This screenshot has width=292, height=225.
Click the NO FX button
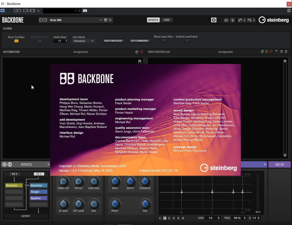280,165
